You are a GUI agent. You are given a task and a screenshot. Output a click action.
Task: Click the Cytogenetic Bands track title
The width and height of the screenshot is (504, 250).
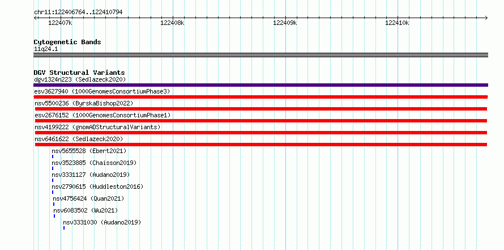pos(67,42)
